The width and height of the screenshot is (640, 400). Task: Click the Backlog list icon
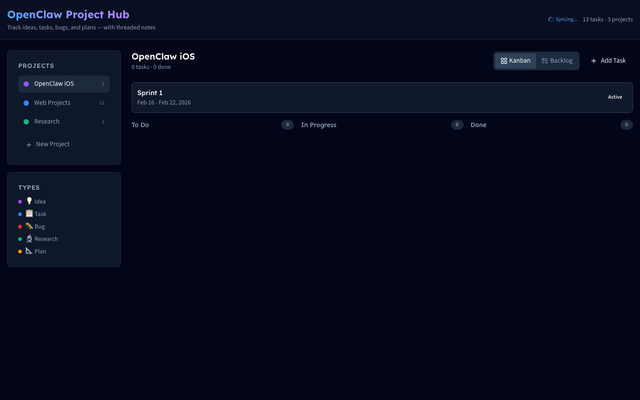544,61
